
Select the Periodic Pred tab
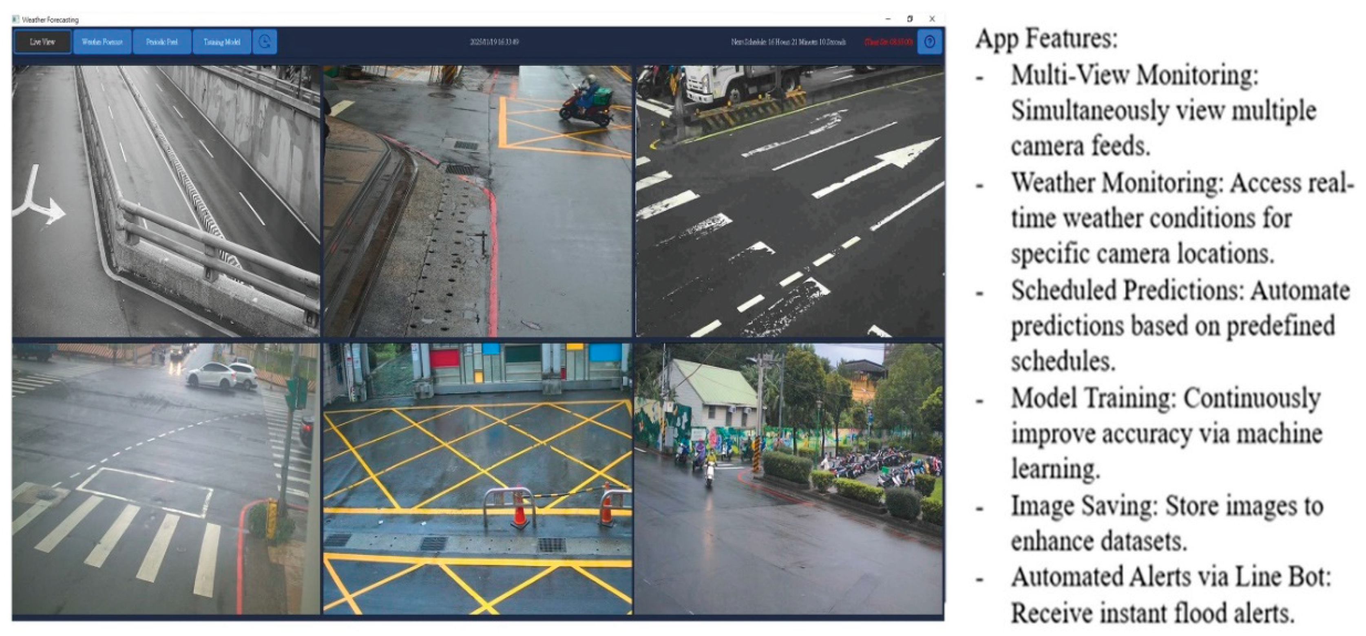click(x=162, y=42)
